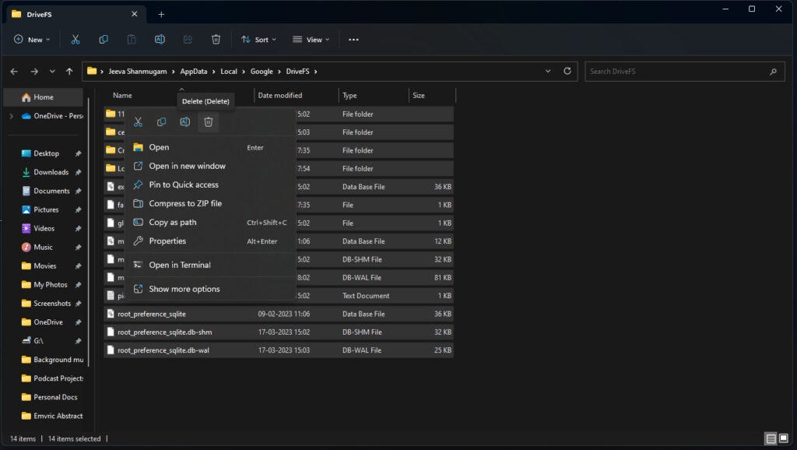Screen dimensions: 797x450
Task: Open Desktop in Quick access
Action: click(46, 153)
